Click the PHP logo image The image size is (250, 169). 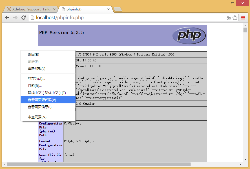[x=189, y=35]
